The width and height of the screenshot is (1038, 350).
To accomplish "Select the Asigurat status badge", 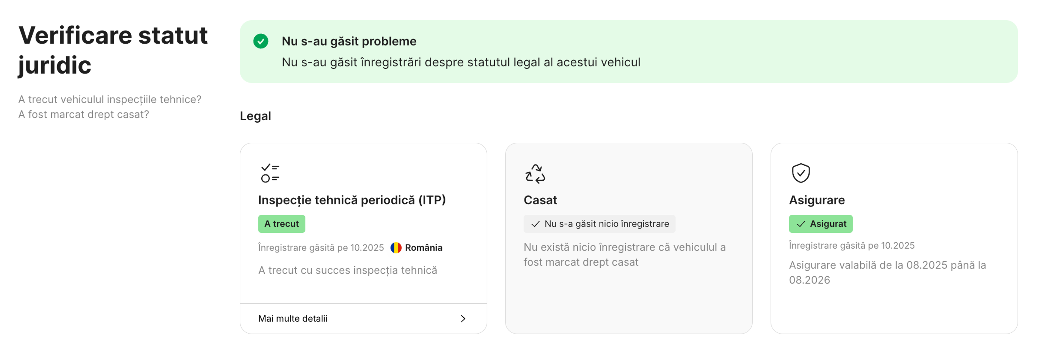I will (820, 224).
